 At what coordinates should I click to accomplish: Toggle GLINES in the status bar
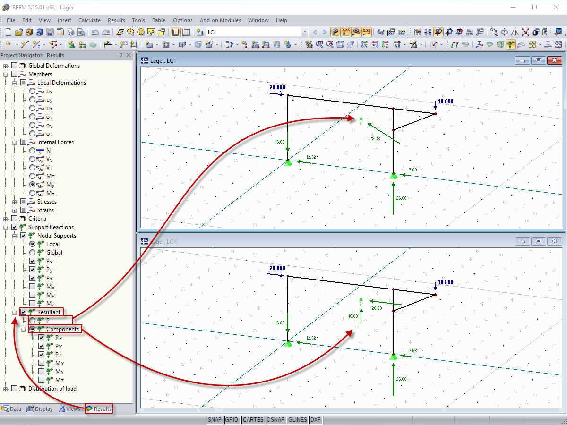298,420
